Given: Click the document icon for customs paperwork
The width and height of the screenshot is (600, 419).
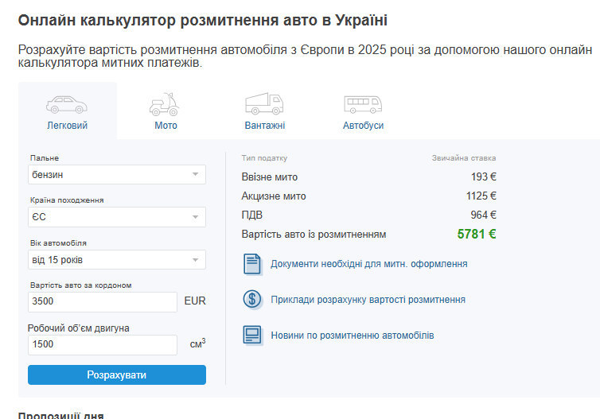Looking at the screenshot, I should (x=252, y=264).
